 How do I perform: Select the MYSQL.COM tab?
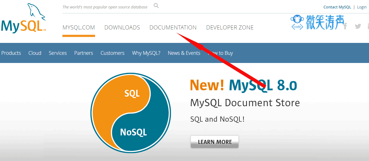click(78, 28)
